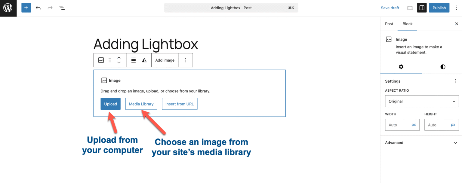This screenshot has height=183, width=462.
Task: Open alignment options in the image toolbar
Action: point(133,60)
